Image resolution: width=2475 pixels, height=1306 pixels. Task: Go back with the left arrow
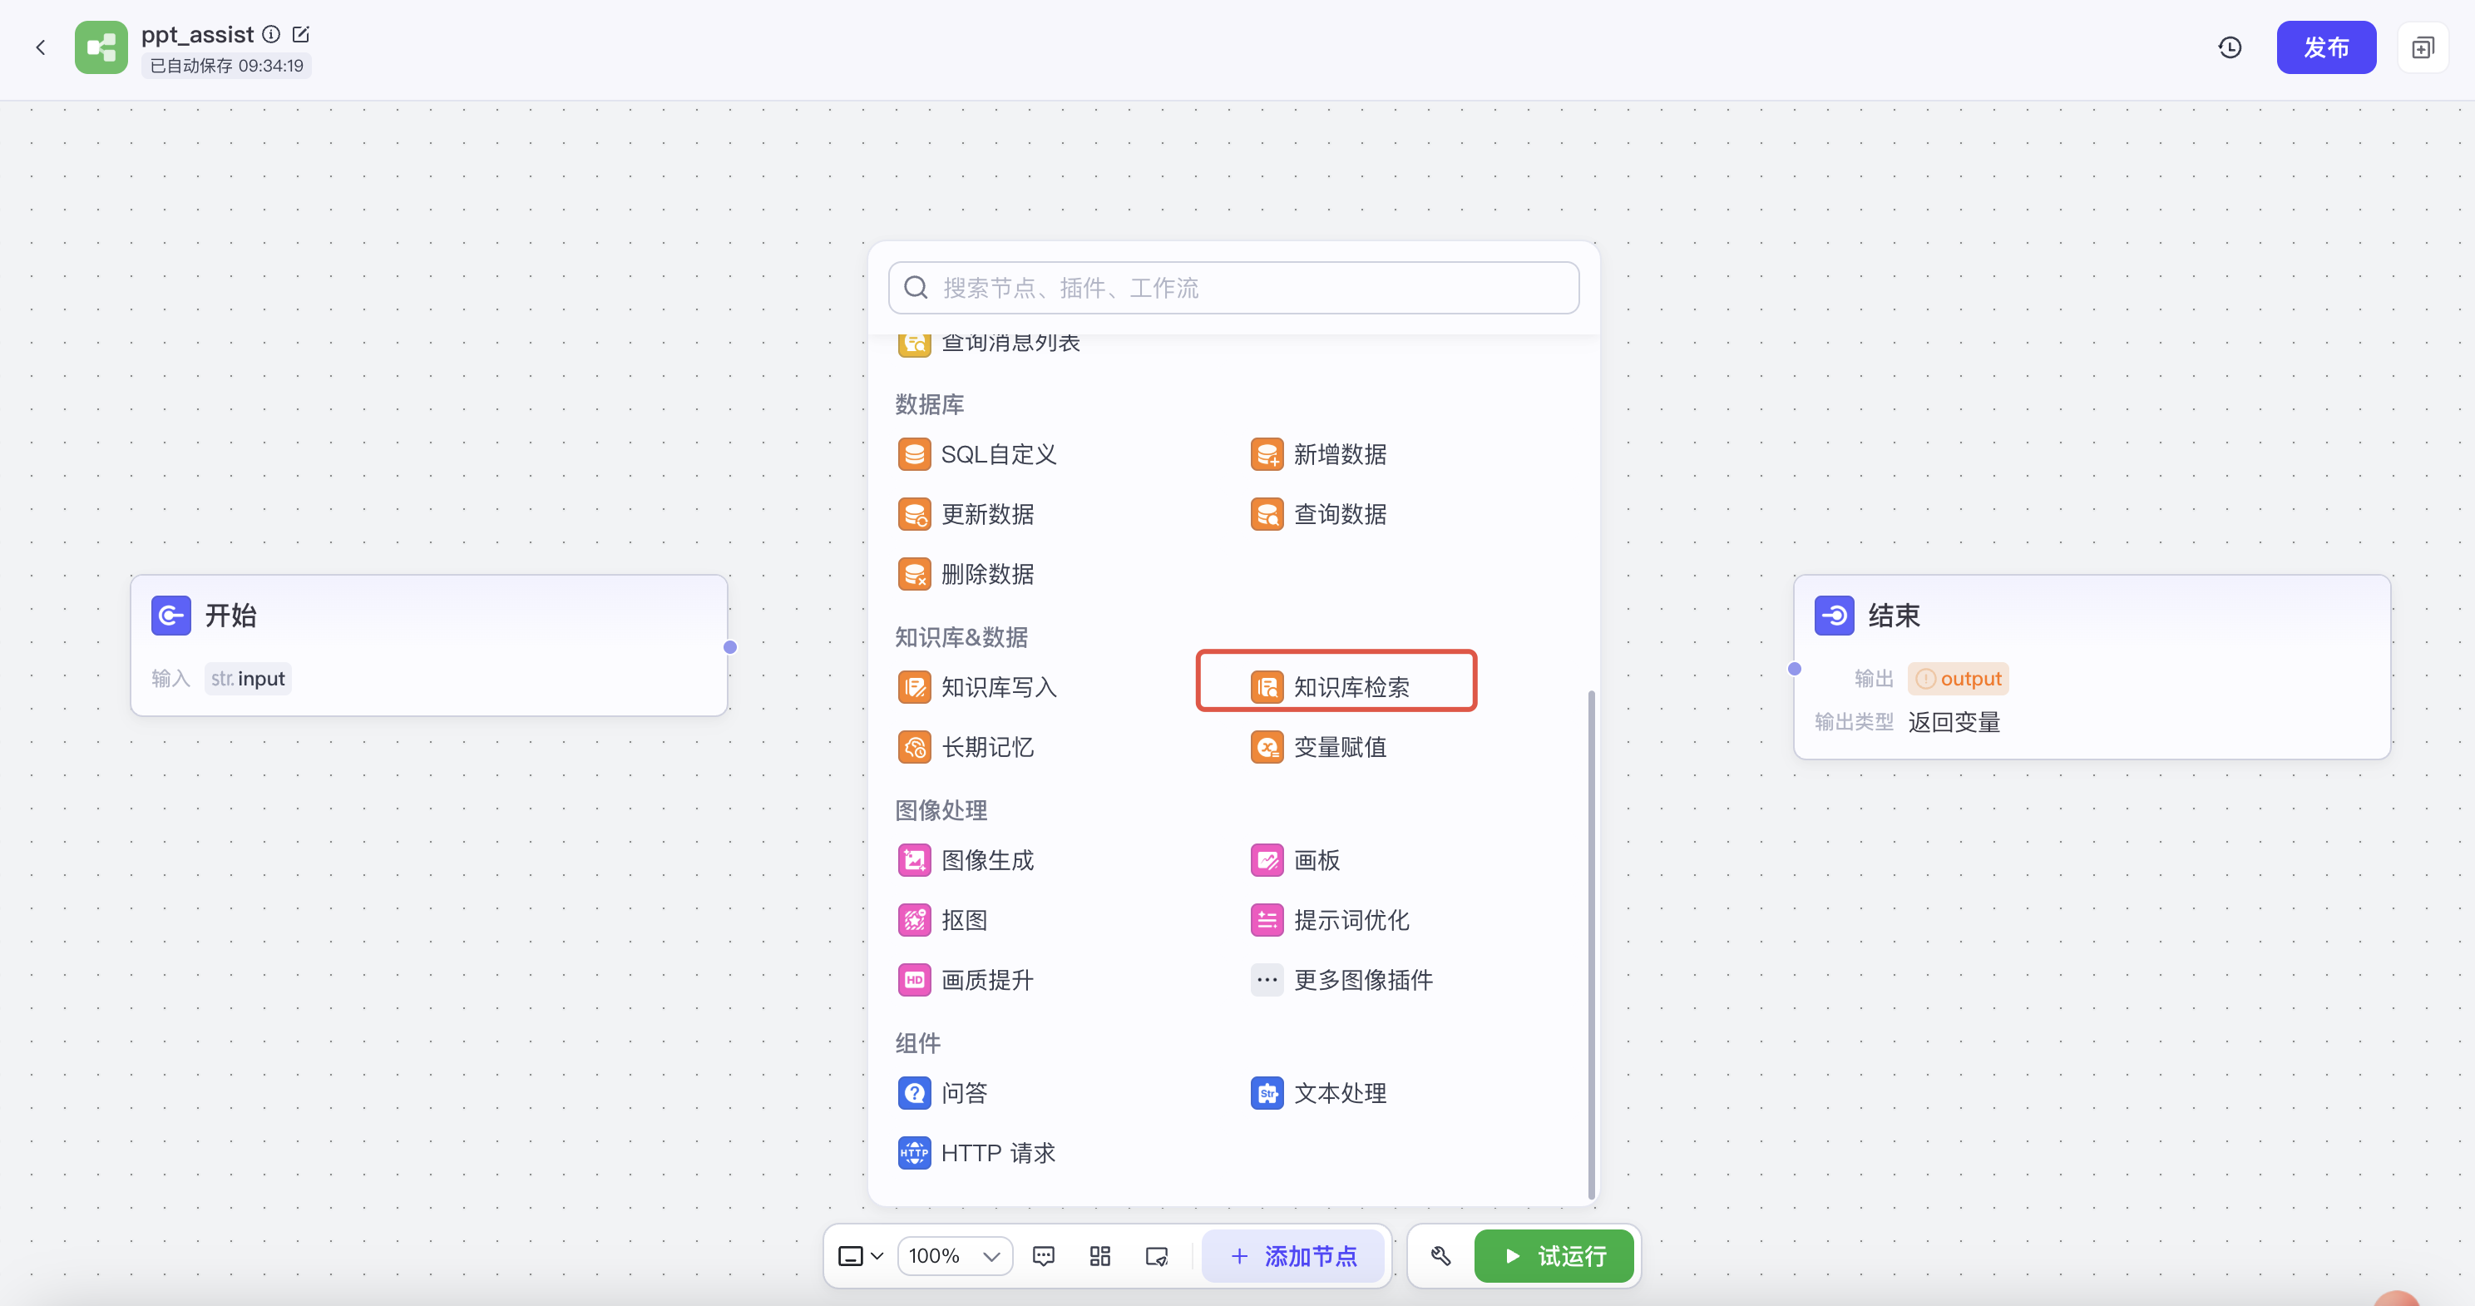coord(41,47)
